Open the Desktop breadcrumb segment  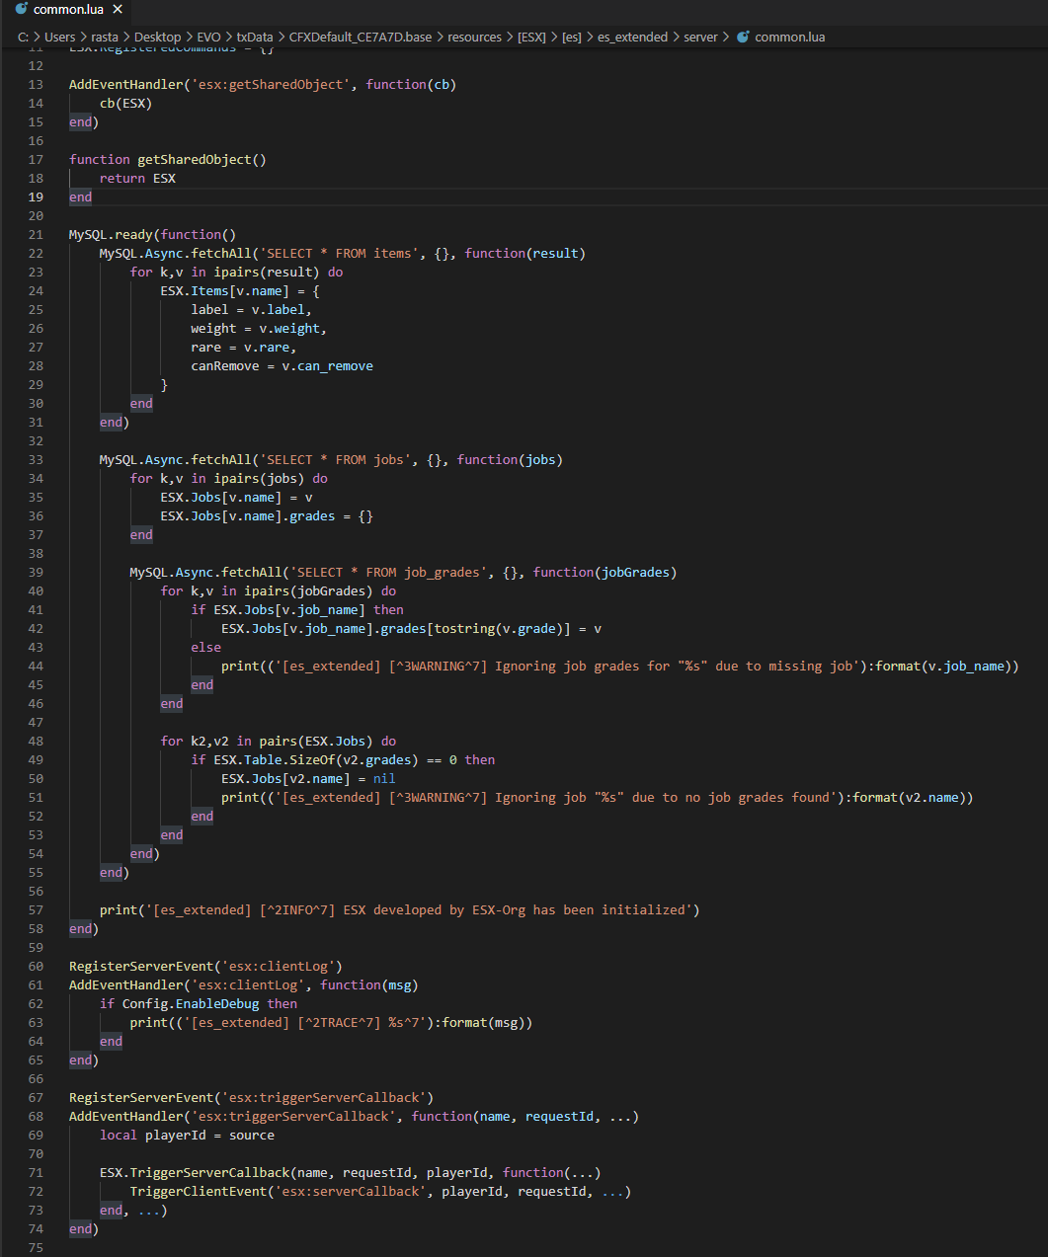pyautogui.click(x=157, y=38)
